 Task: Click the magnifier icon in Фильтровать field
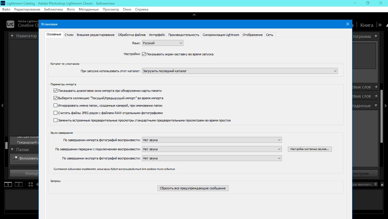(16, 158)
